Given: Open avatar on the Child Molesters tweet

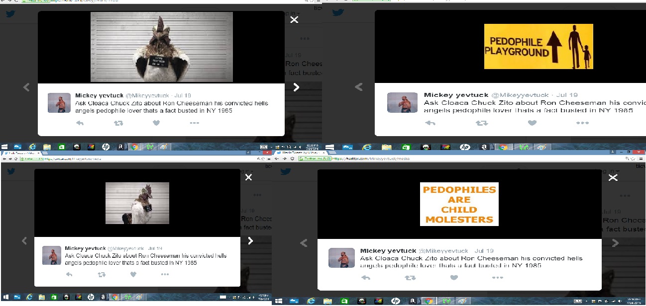Looking at the screenshot, I should [342, 258].
